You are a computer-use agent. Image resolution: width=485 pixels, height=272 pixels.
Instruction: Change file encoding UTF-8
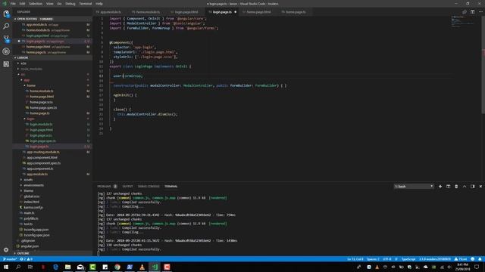pyautogui.click(x=386, y=259)
